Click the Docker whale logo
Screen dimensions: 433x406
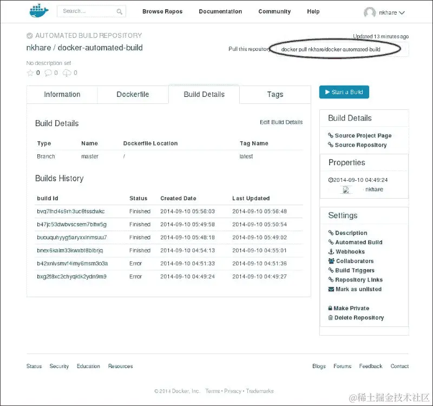[39, 11]
